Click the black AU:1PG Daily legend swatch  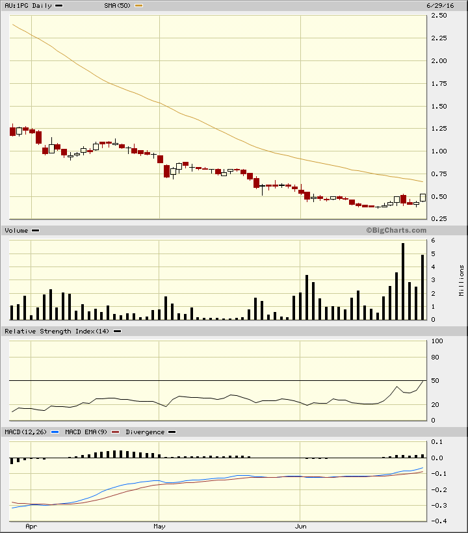pos(58,6)
